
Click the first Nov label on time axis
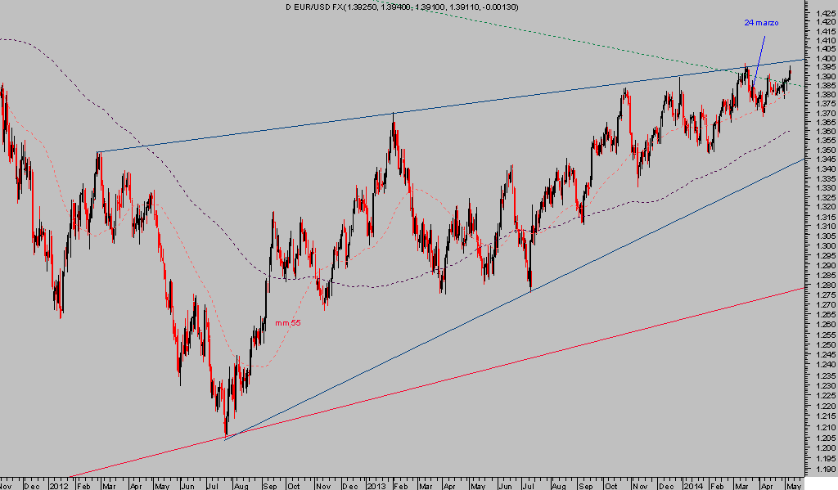[x=7, y=484]
